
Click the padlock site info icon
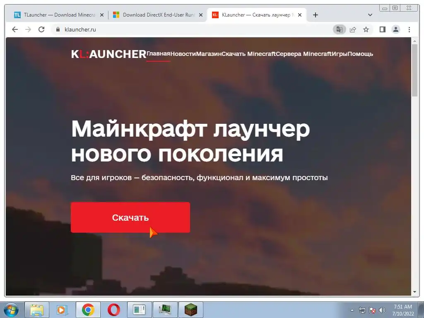[x=58, y=29]
